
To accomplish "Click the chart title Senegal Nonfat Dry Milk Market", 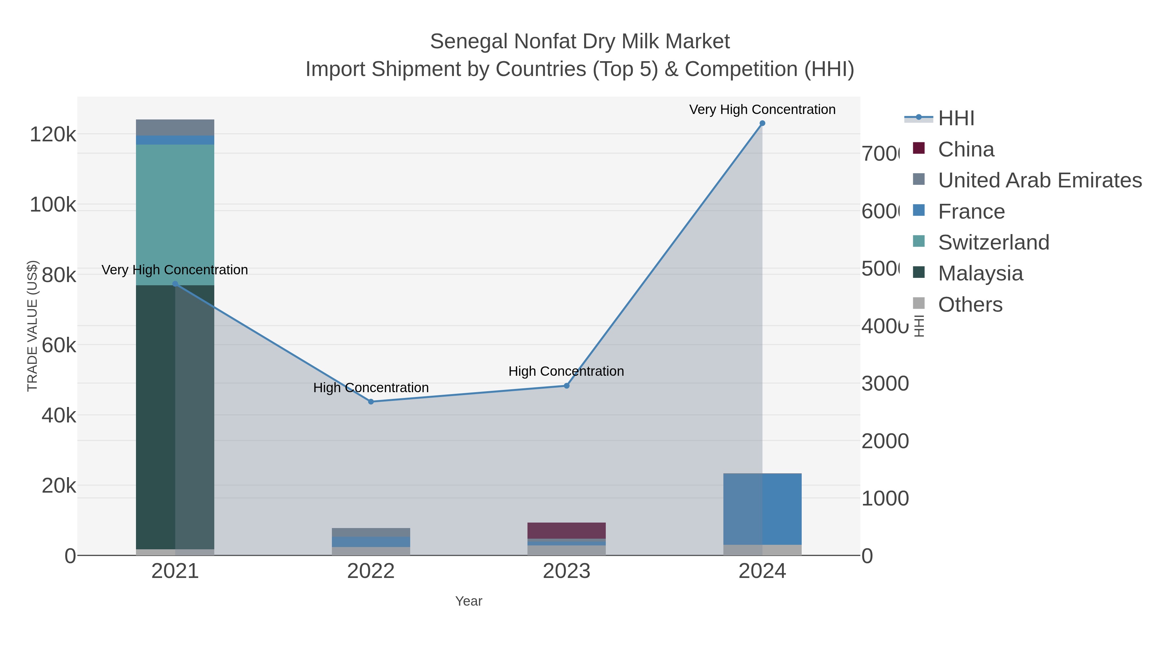I will 580,42.
